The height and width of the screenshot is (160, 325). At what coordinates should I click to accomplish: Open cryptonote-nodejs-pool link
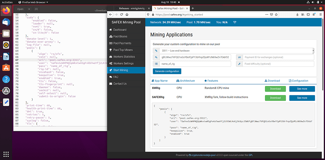click(202, 155)
